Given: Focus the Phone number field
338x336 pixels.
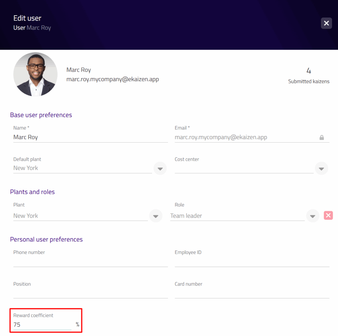Looking at the screenshot, I should [90, 262].
